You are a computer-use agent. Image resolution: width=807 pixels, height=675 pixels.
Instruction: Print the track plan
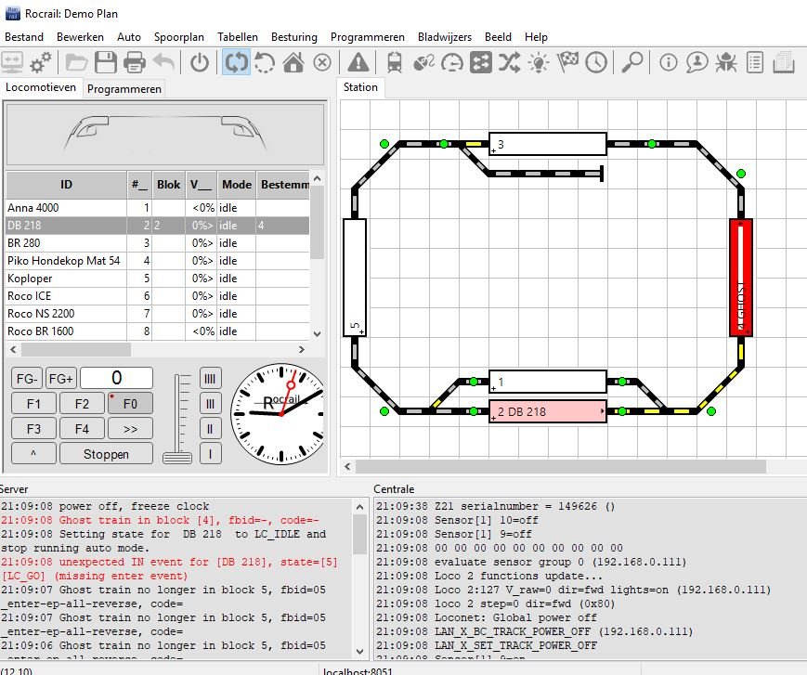tap(135, 63)
